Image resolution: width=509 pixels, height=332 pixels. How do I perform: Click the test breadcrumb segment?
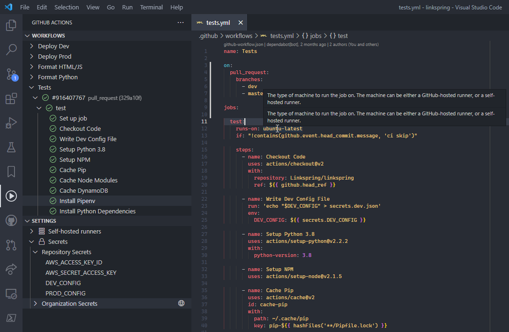coord(339,36)
